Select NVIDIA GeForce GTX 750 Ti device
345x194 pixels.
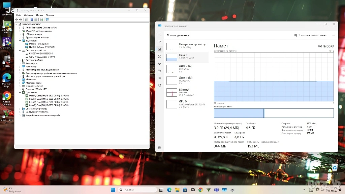(42, 47)
